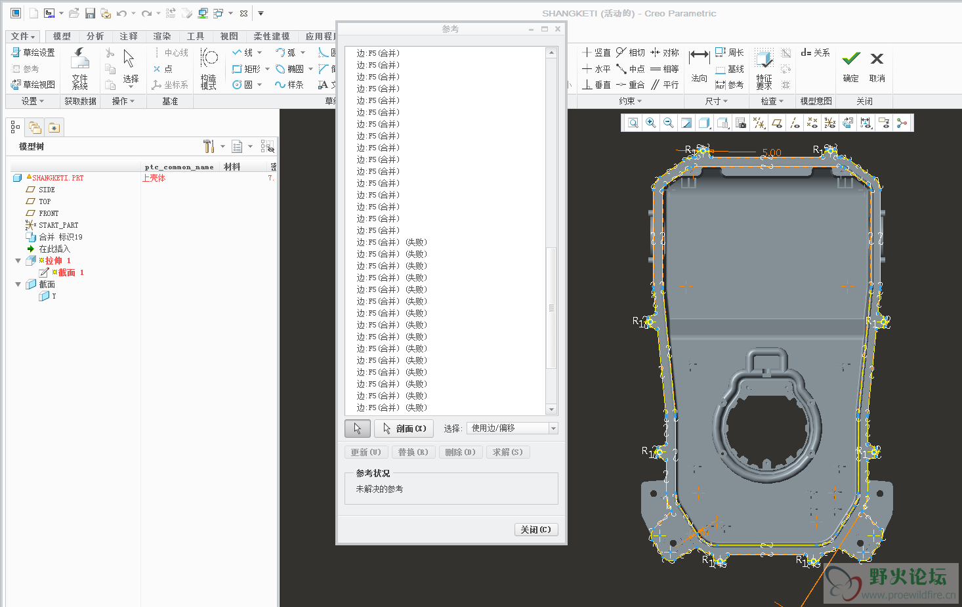
Task: Expand the 约束 group dropdown
Action: point(631,101)
